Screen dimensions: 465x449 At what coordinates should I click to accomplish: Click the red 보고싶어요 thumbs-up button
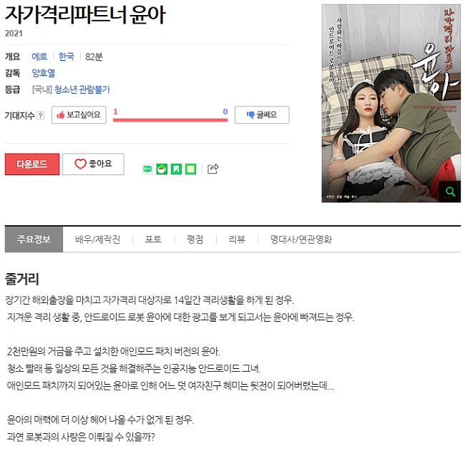[x=79, y=114]
